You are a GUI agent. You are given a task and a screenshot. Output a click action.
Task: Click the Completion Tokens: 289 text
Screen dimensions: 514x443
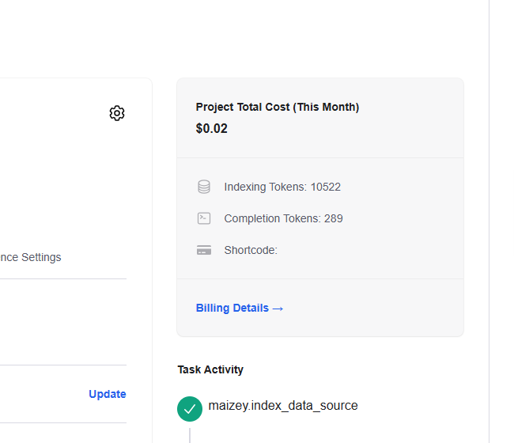point(283,218)
